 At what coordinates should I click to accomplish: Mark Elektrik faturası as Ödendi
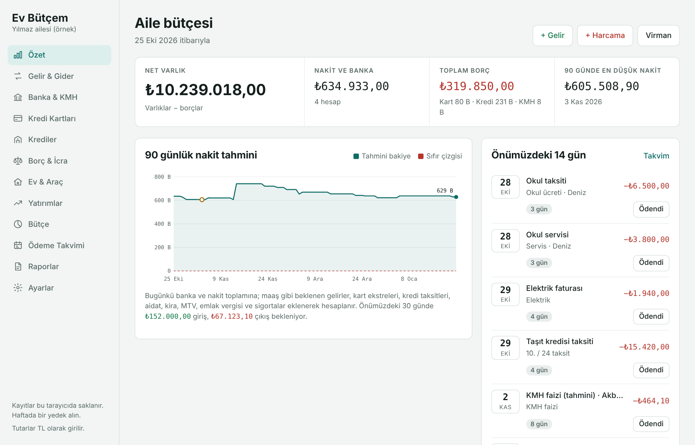click(651, 317)
